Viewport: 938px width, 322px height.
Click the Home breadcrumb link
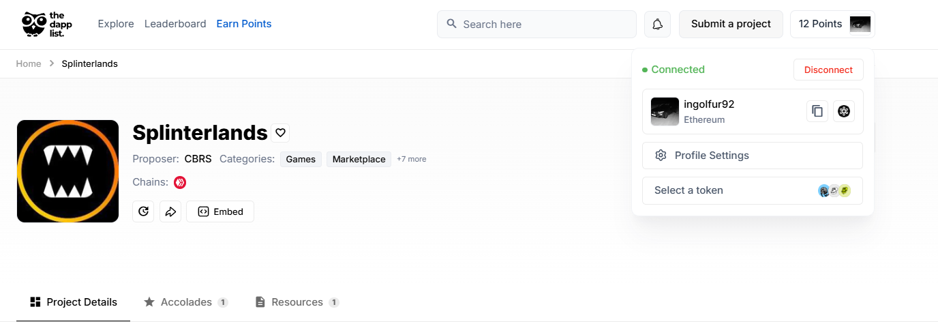pos(29,63)
